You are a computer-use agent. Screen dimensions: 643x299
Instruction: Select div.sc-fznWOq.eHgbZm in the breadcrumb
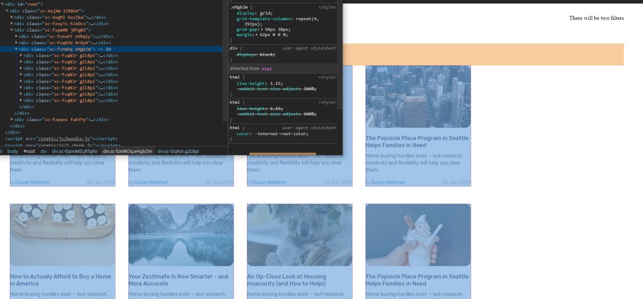128,151
